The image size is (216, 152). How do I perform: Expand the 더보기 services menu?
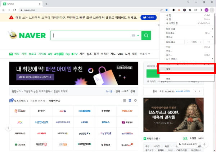pyautogui.click(x=145, y=54)
